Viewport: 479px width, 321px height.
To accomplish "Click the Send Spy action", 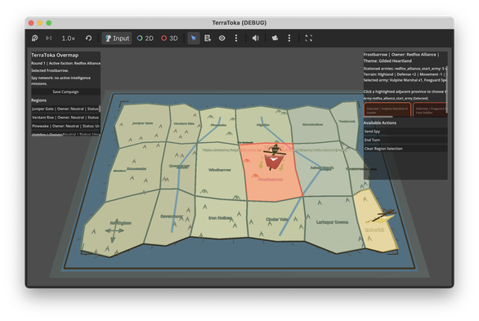I will [x=405, y=132].
